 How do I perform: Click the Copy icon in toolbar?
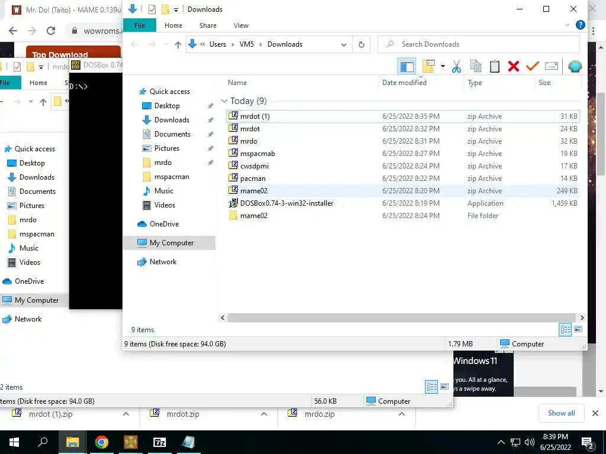tap(475, 66)
